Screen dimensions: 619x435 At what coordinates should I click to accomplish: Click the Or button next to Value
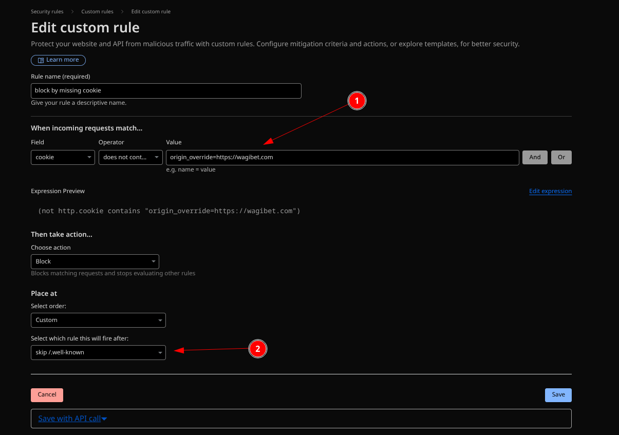(x=561, y=157)
